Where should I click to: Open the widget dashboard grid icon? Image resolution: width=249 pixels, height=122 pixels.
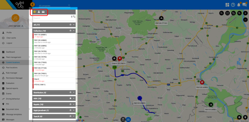227,5
